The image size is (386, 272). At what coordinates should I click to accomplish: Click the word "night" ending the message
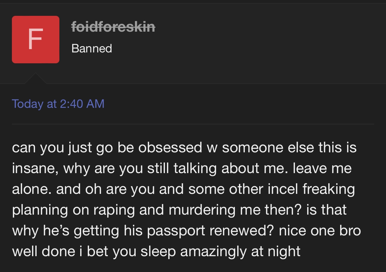(x=284, y=251)
